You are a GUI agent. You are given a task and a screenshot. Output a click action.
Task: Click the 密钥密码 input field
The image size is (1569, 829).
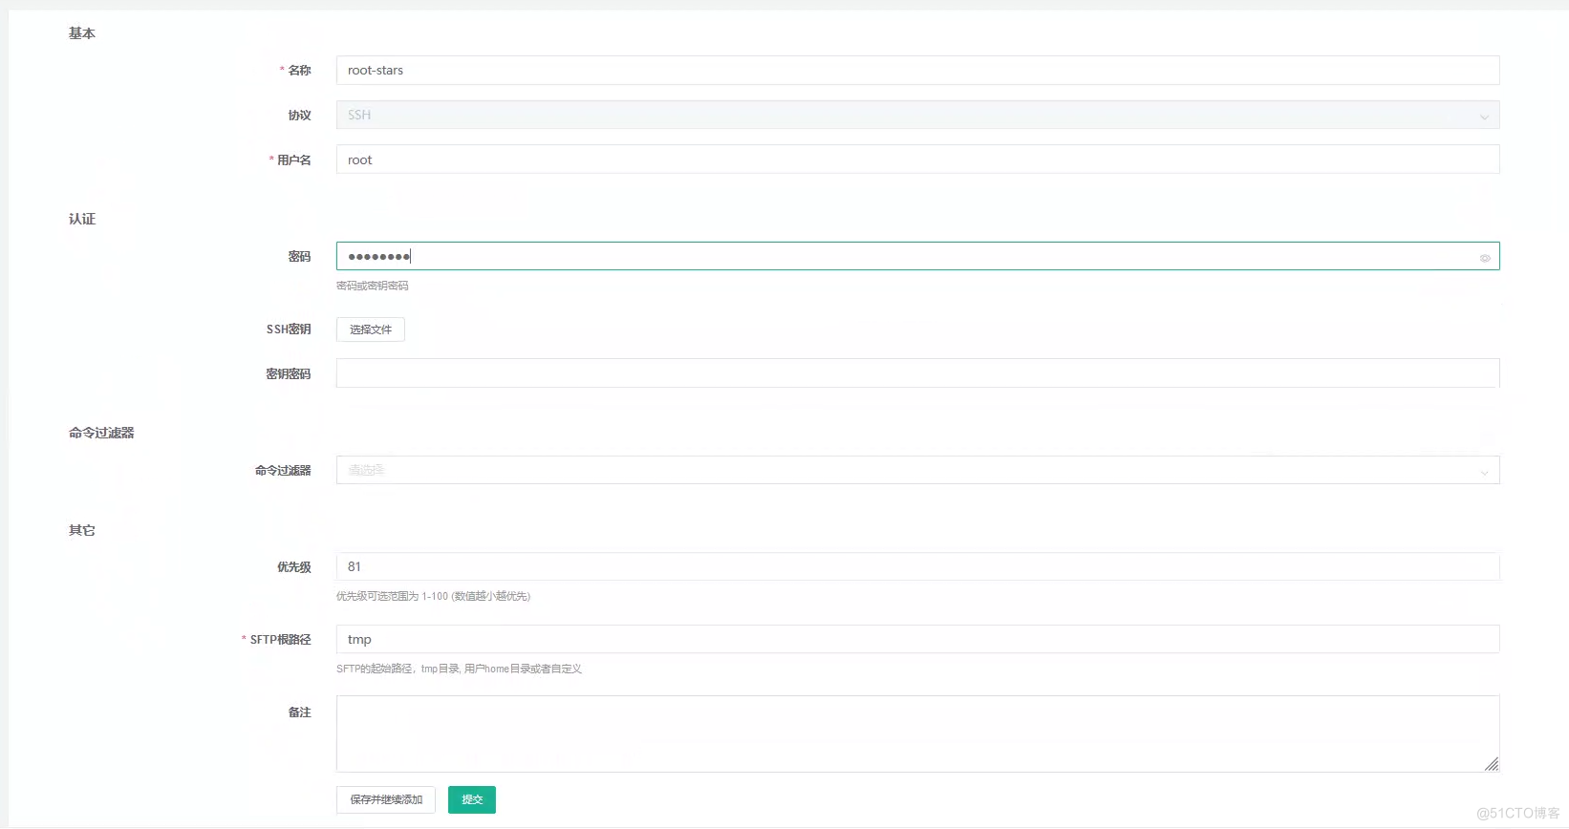click(x=917, y=373)
